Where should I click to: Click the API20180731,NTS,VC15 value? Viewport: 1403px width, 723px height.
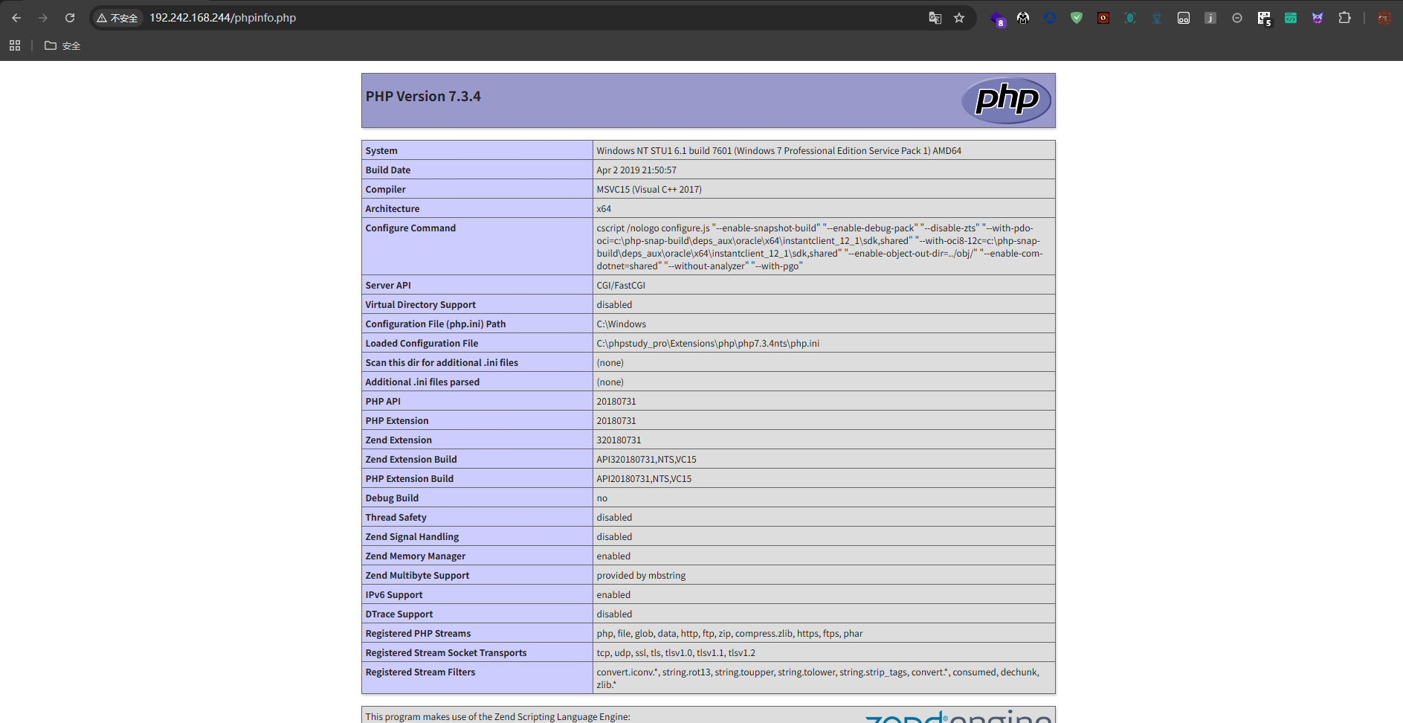644,478
